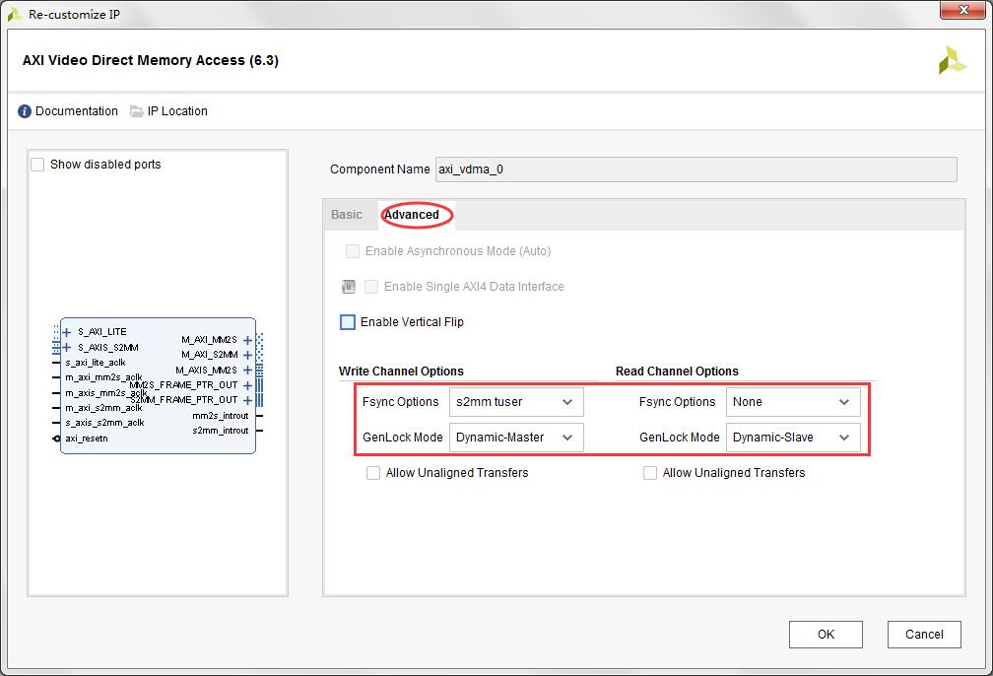Click the m_axi_s2mm_aclk port label
The height and width of the screenshot is (676, 993).
point(103,408)
